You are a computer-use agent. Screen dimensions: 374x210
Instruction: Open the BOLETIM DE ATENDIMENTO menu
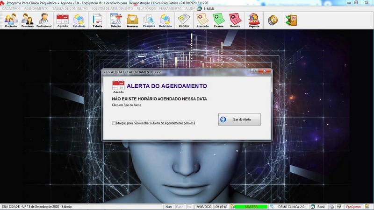(112, 8)
